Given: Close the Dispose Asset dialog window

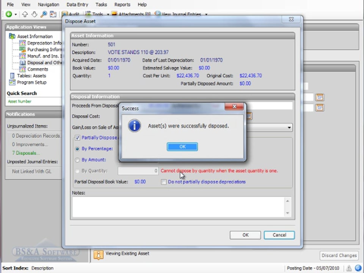Looking at the screenshot, I should [x=291, y=19].
